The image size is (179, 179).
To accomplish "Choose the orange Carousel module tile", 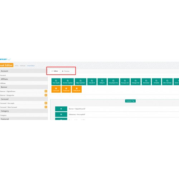I will [x=56, y=89].
